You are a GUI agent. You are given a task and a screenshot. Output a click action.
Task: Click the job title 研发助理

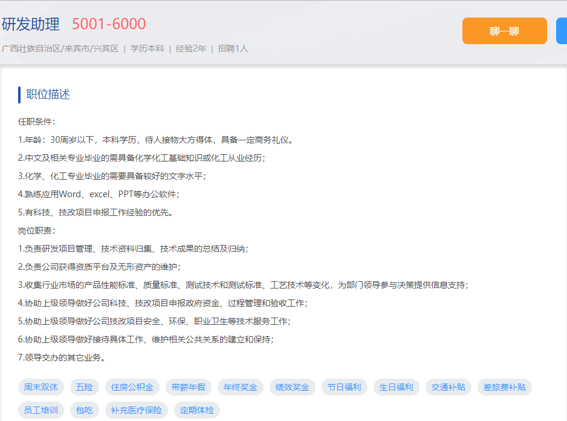pyautogui.click(x=30, y=24)
